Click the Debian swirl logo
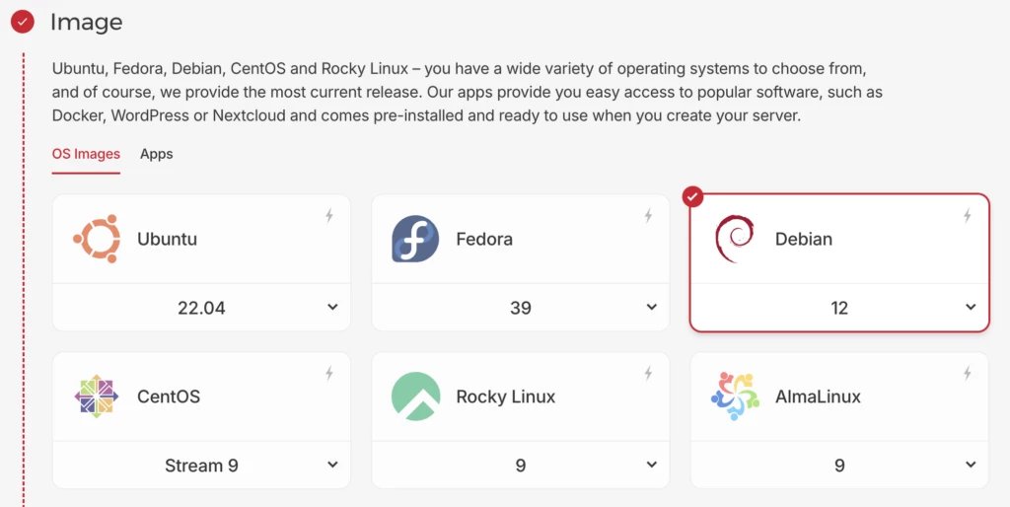The width and height of the screenshot is (1010, 507). click(x=735, y=239)
